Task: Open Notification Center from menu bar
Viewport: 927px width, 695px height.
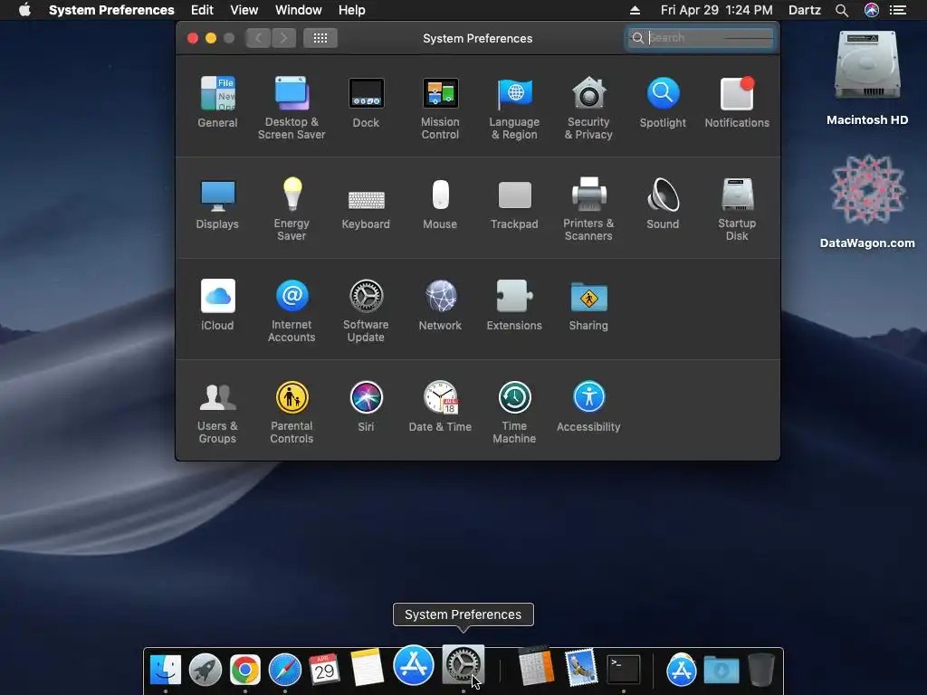Action: tap(898, 10)
